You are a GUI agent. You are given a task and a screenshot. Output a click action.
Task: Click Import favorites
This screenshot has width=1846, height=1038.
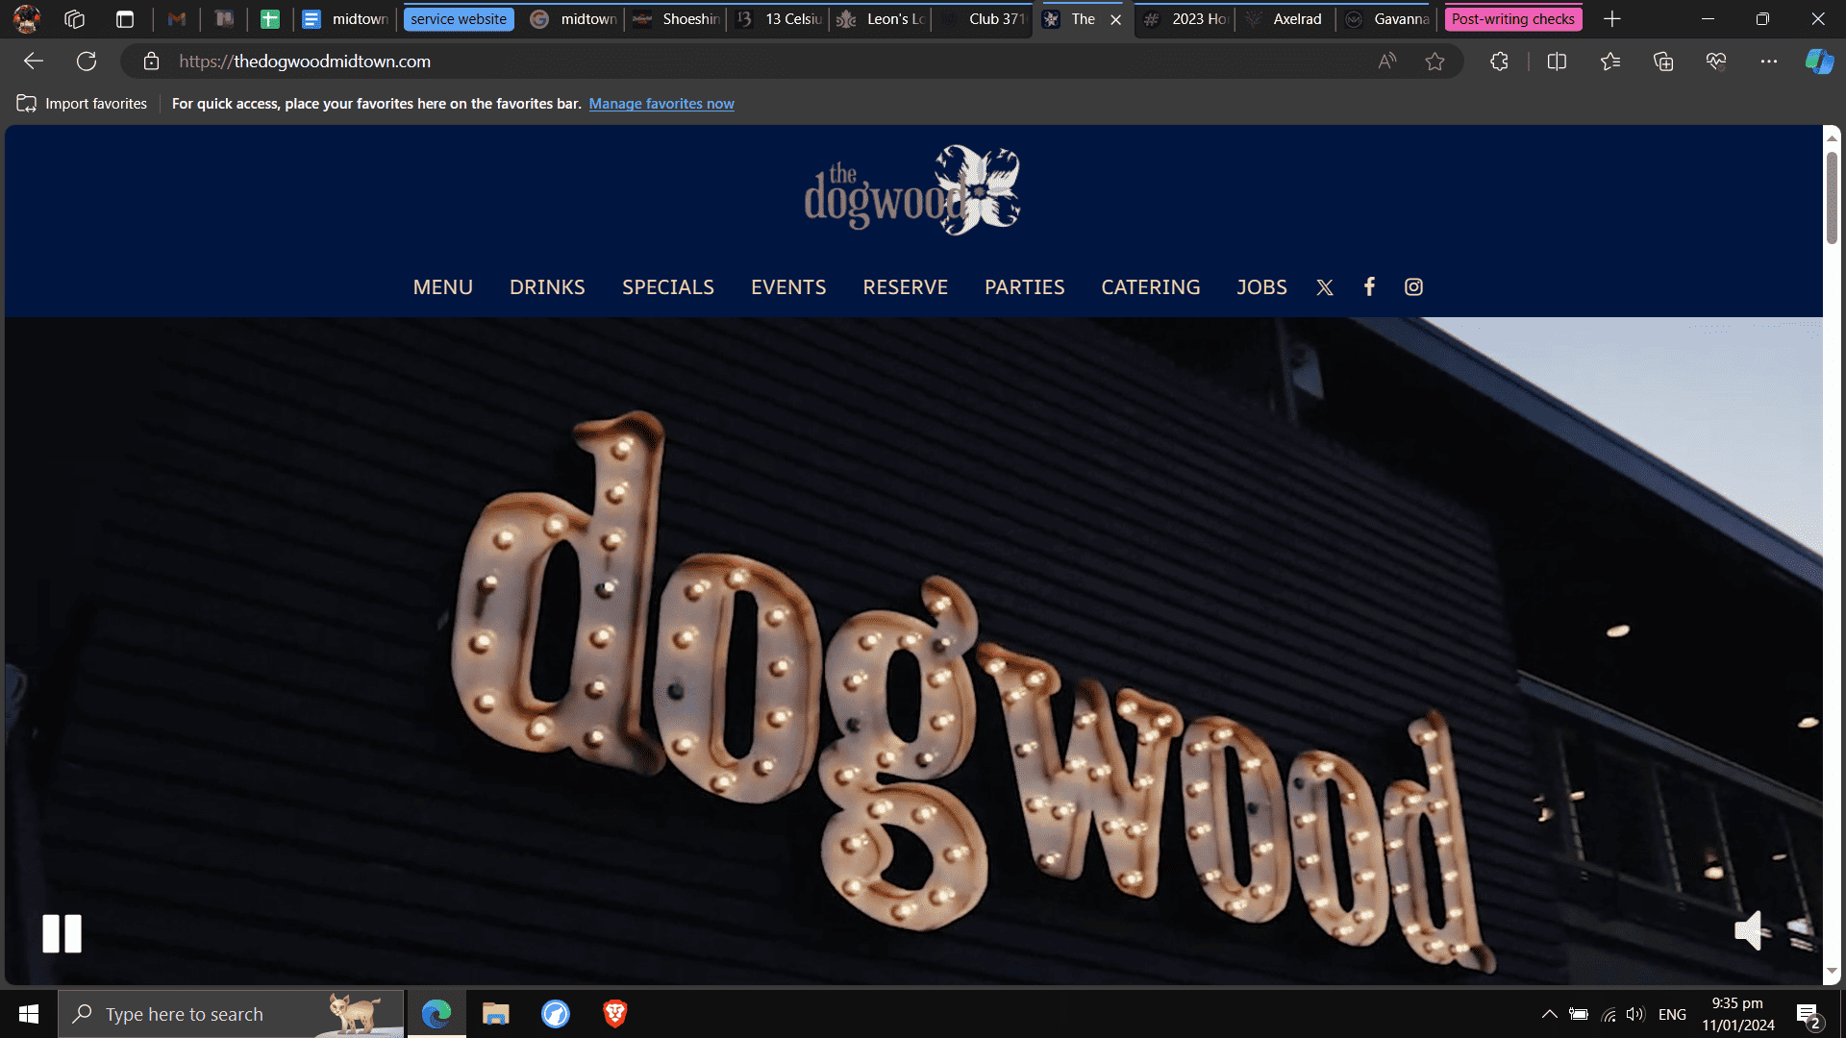point(82,104)
